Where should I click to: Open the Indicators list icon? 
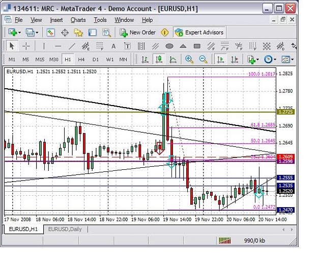click(x=251, y=60)
